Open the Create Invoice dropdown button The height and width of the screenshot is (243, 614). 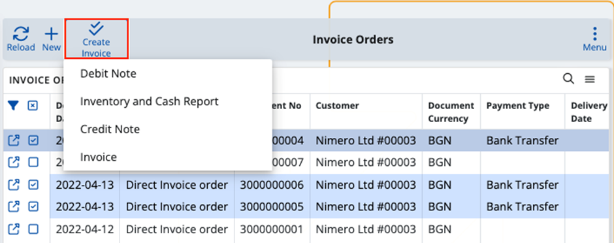[96, 40]
